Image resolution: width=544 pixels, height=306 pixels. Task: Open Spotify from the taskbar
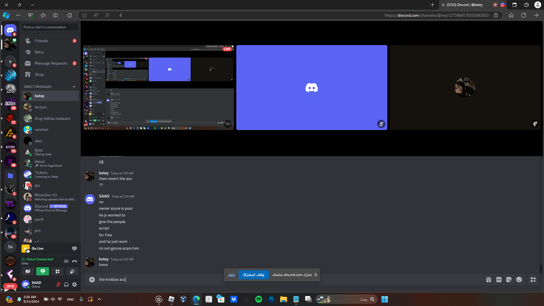[259, 299]
